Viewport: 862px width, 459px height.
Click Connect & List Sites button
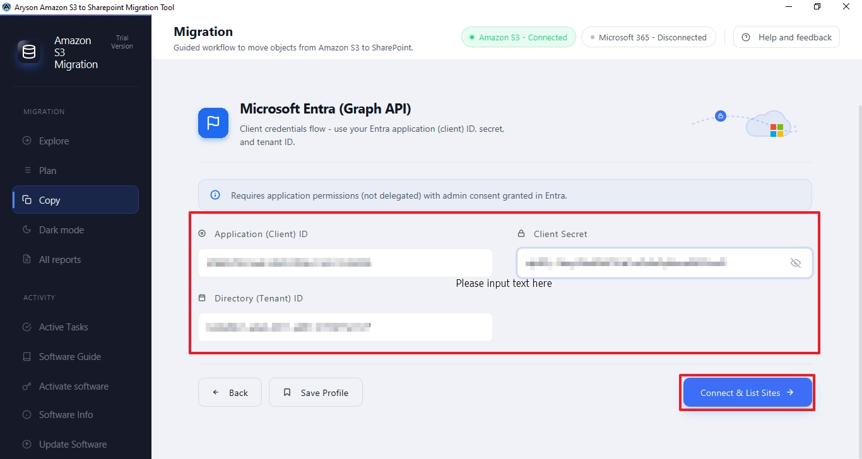click(747, 392)
